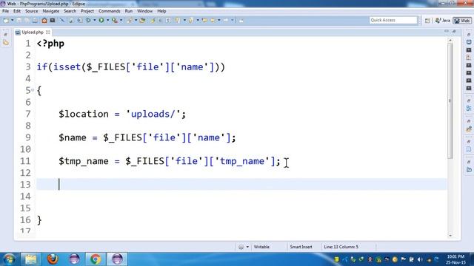Click the status bar lightbulb icon
Screen dimensions: 474x266
241,247
